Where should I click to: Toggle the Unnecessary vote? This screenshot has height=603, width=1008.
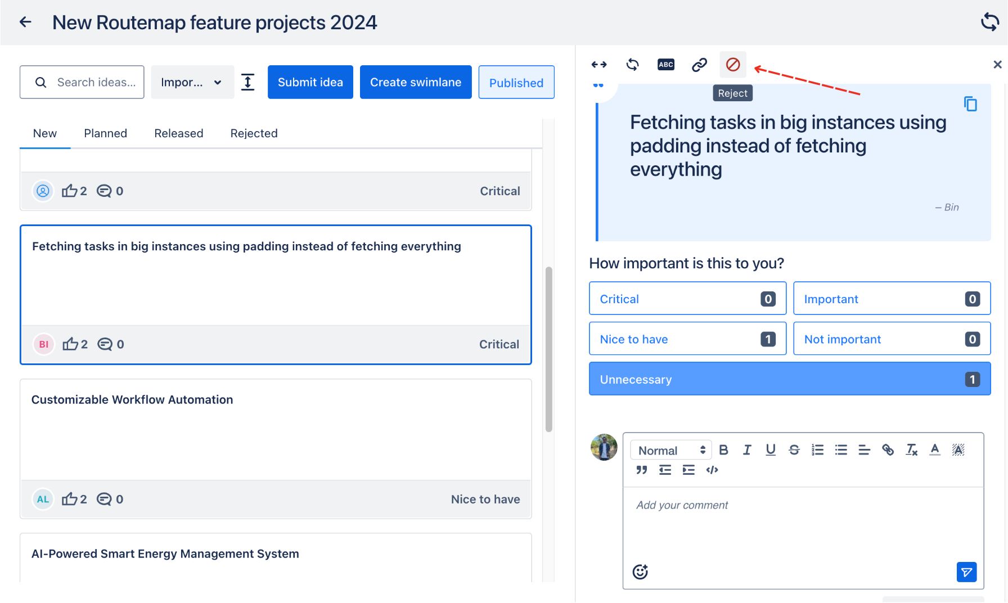click(790, 379)
